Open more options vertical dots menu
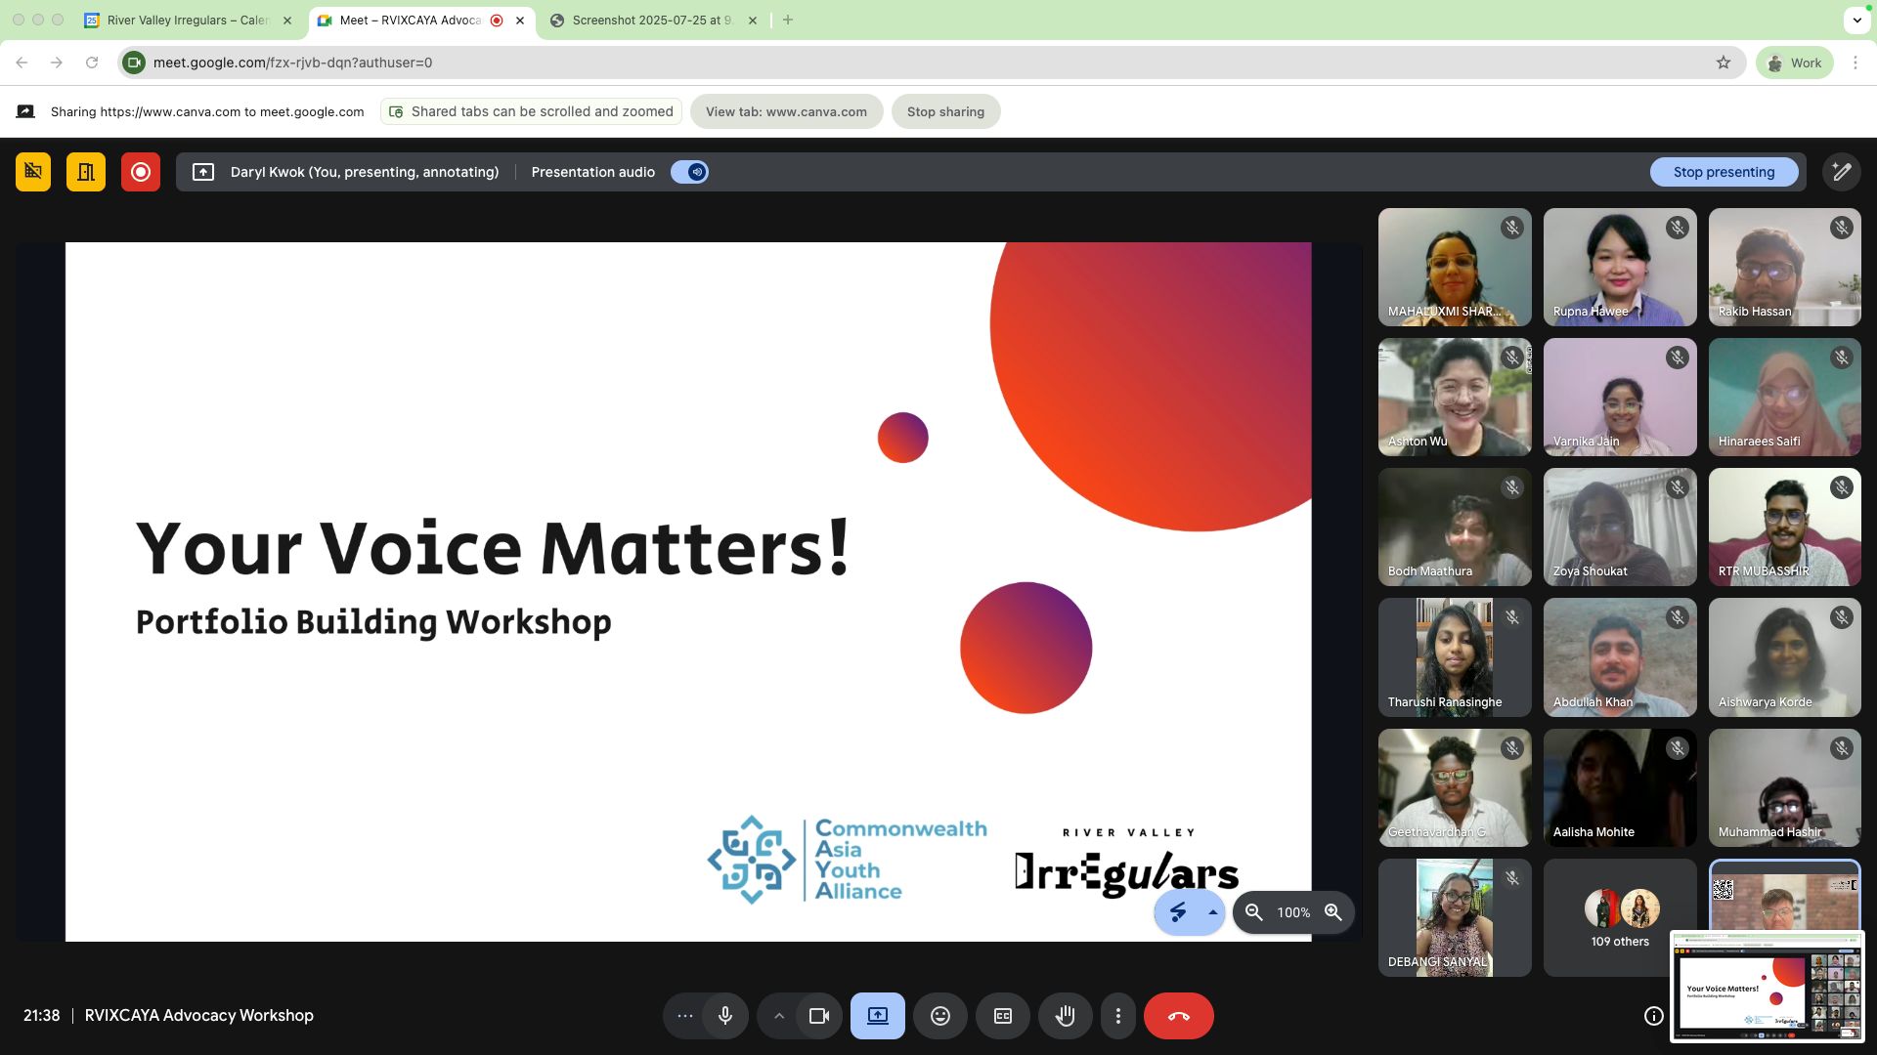1877x1055 pixels. [1118, 1016]
